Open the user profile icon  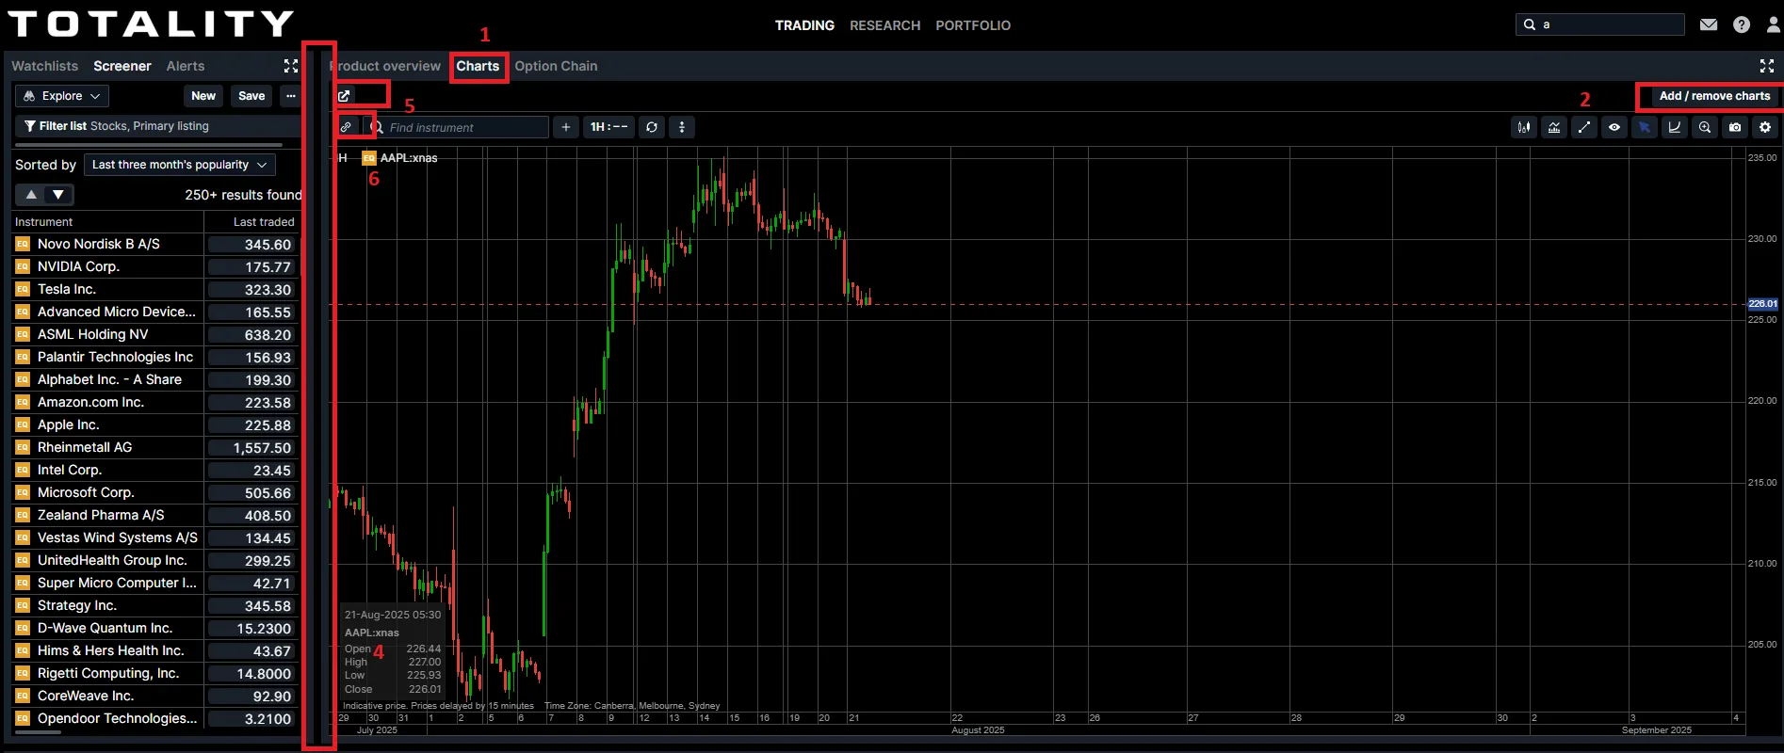point(1774,24)
